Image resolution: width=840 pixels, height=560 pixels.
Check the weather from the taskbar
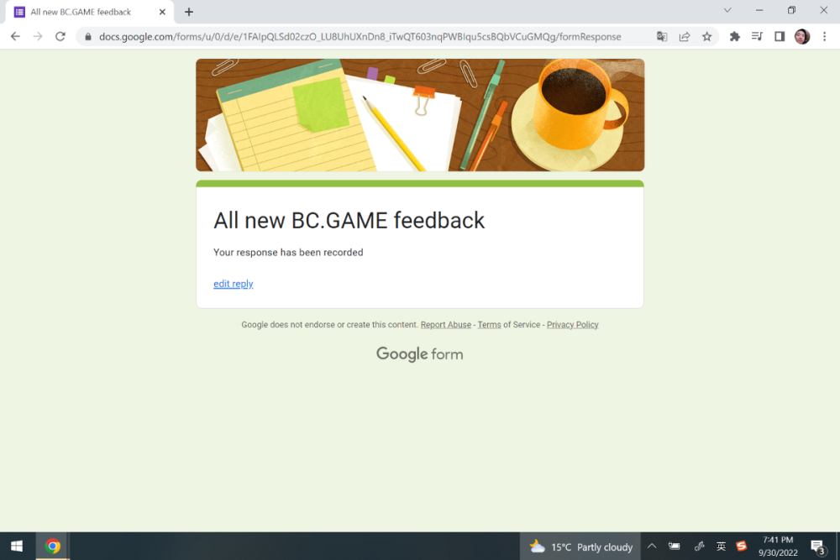[580, 546]
